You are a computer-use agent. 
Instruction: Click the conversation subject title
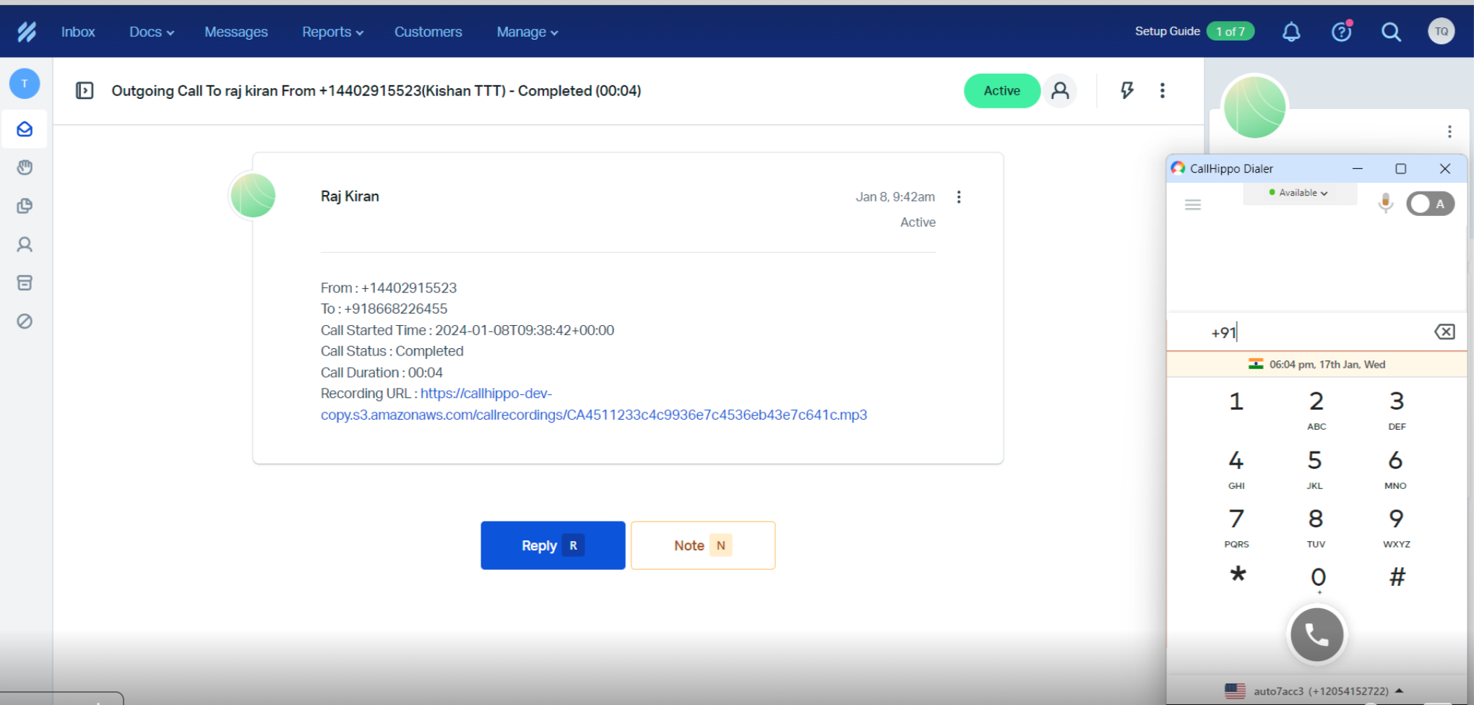pyautogui.click(x=376, y=91)
